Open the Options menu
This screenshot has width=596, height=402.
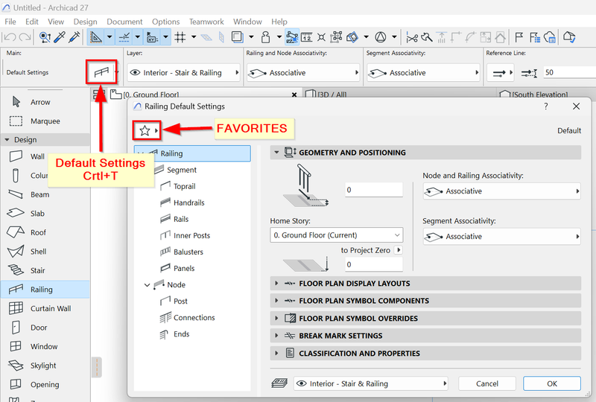click(x=165, y=22)
